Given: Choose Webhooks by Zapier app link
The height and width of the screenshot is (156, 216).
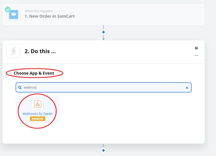Looking at the screenshot, I should [37, 114].
